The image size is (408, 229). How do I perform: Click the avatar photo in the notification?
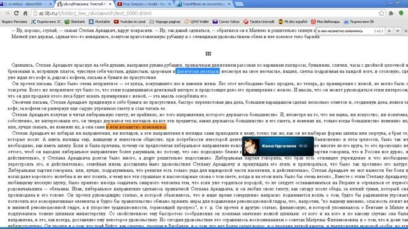pos(251,146)
